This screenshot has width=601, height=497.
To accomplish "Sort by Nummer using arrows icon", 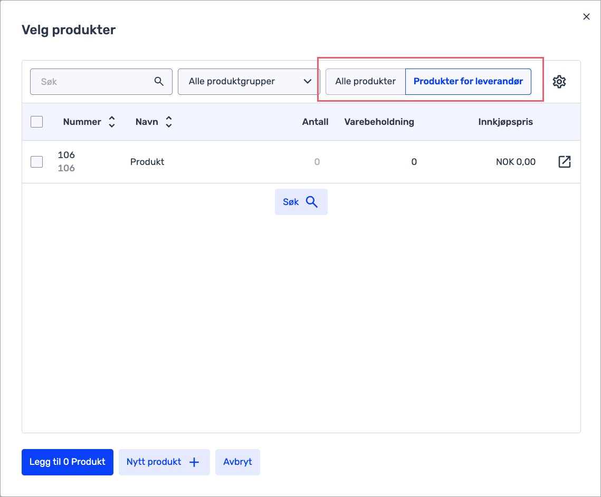I will (112, 122).
